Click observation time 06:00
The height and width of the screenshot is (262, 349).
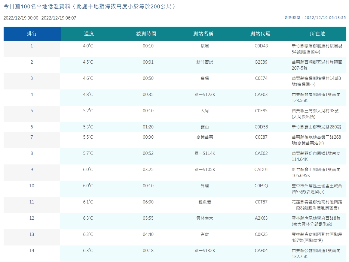click(x=148, y=202)
